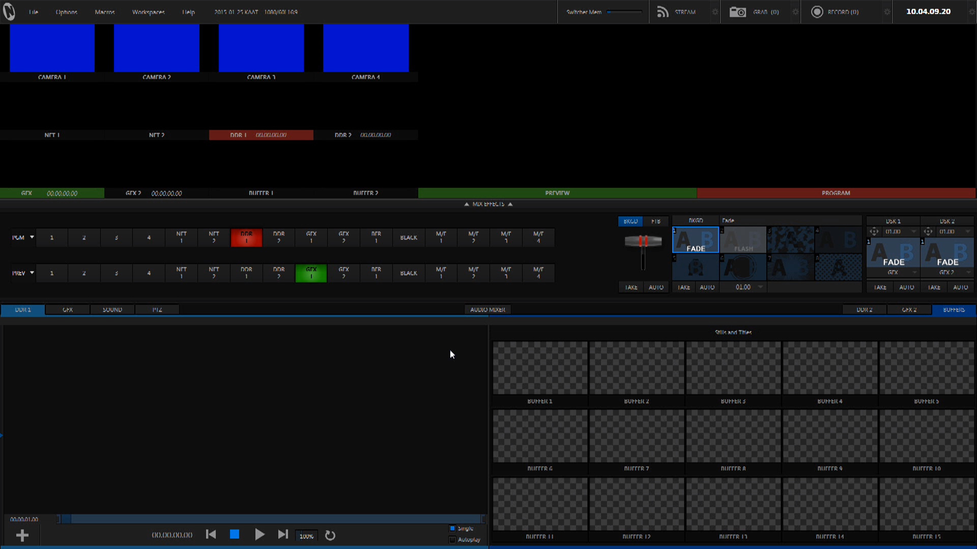
Task: Toggle the Single checkbox
Action: point(452,529)
